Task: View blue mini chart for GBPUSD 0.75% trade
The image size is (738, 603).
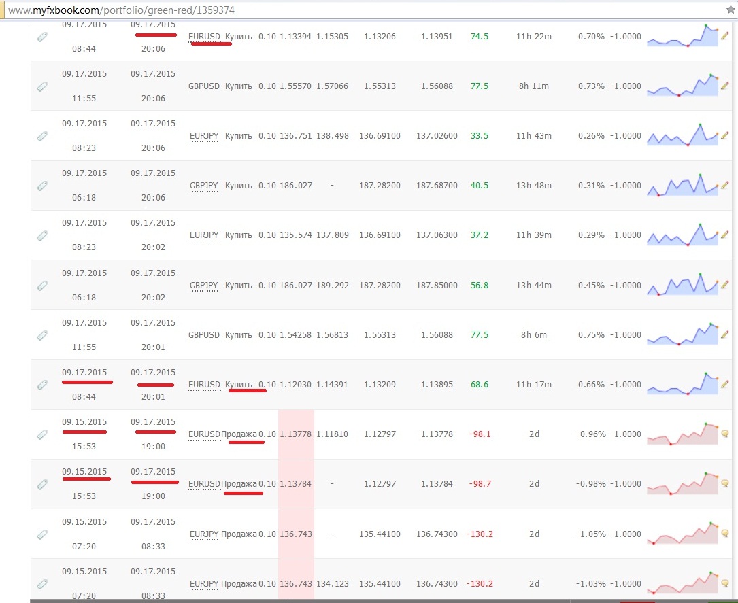Action: (682, 334)
